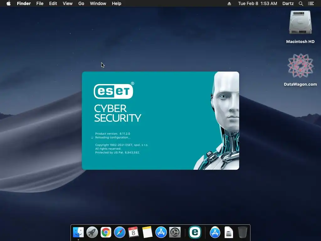Open Google Chrome from the dock

(x=106, y=232)
